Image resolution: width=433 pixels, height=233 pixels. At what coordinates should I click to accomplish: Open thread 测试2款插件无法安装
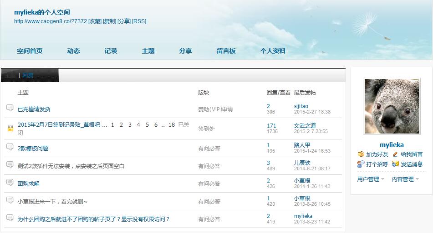tap(71, 166)
